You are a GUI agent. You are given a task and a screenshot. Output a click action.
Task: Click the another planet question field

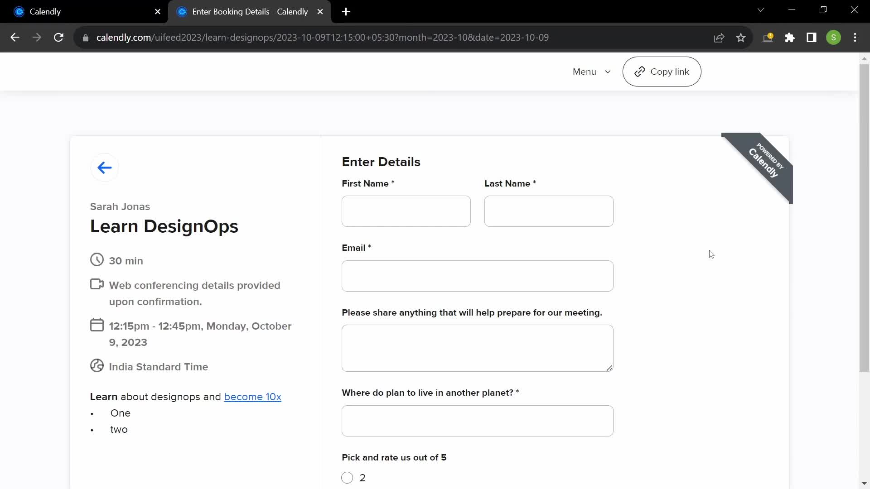pos(478,421)
